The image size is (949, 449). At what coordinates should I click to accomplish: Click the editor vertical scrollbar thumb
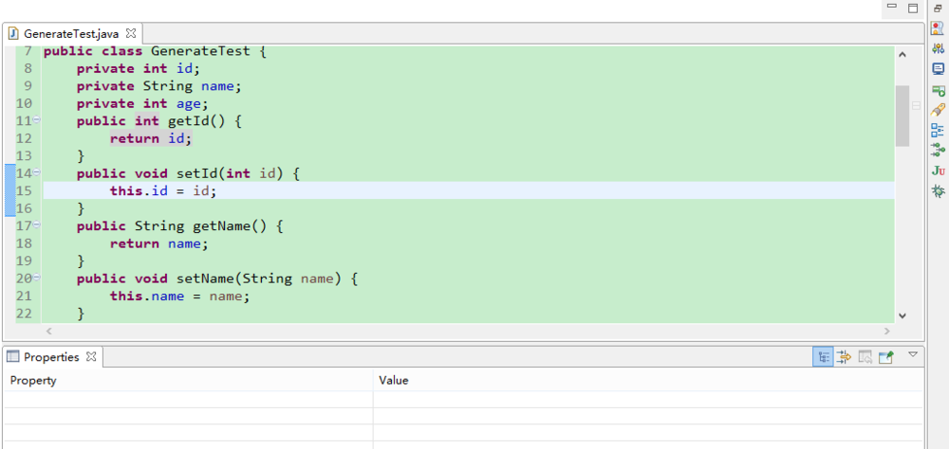(x=902, y=116)
